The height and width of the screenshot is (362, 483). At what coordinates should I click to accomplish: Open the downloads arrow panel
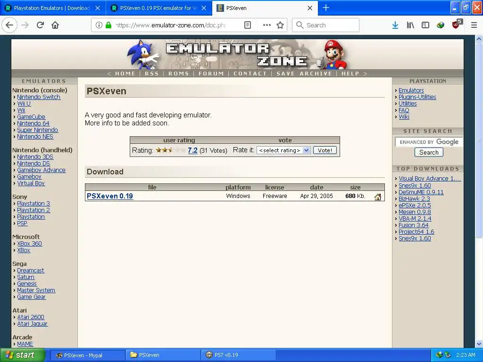tap(395, 25)
